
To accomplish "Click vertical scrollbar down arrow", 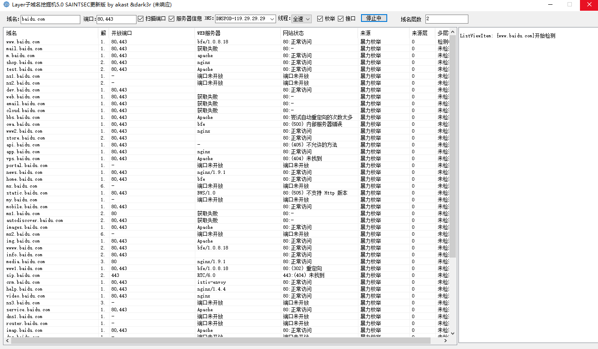I will point(452,333).
